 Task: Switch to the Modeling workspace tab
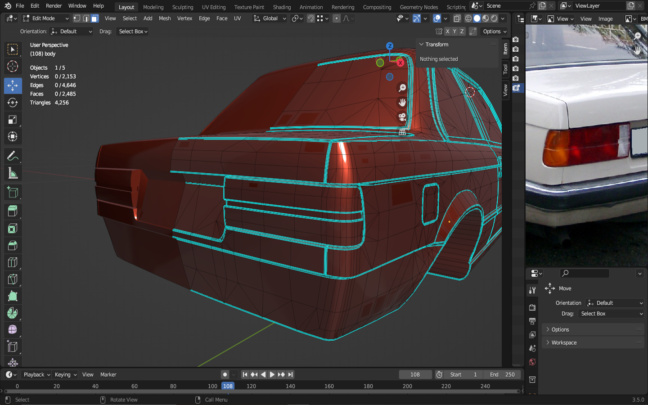(153, 7)
